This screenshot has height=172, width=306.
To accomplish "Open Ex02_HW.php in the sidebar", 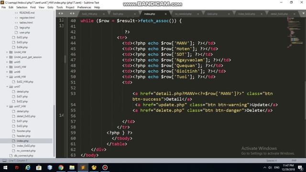I will 25,82.
